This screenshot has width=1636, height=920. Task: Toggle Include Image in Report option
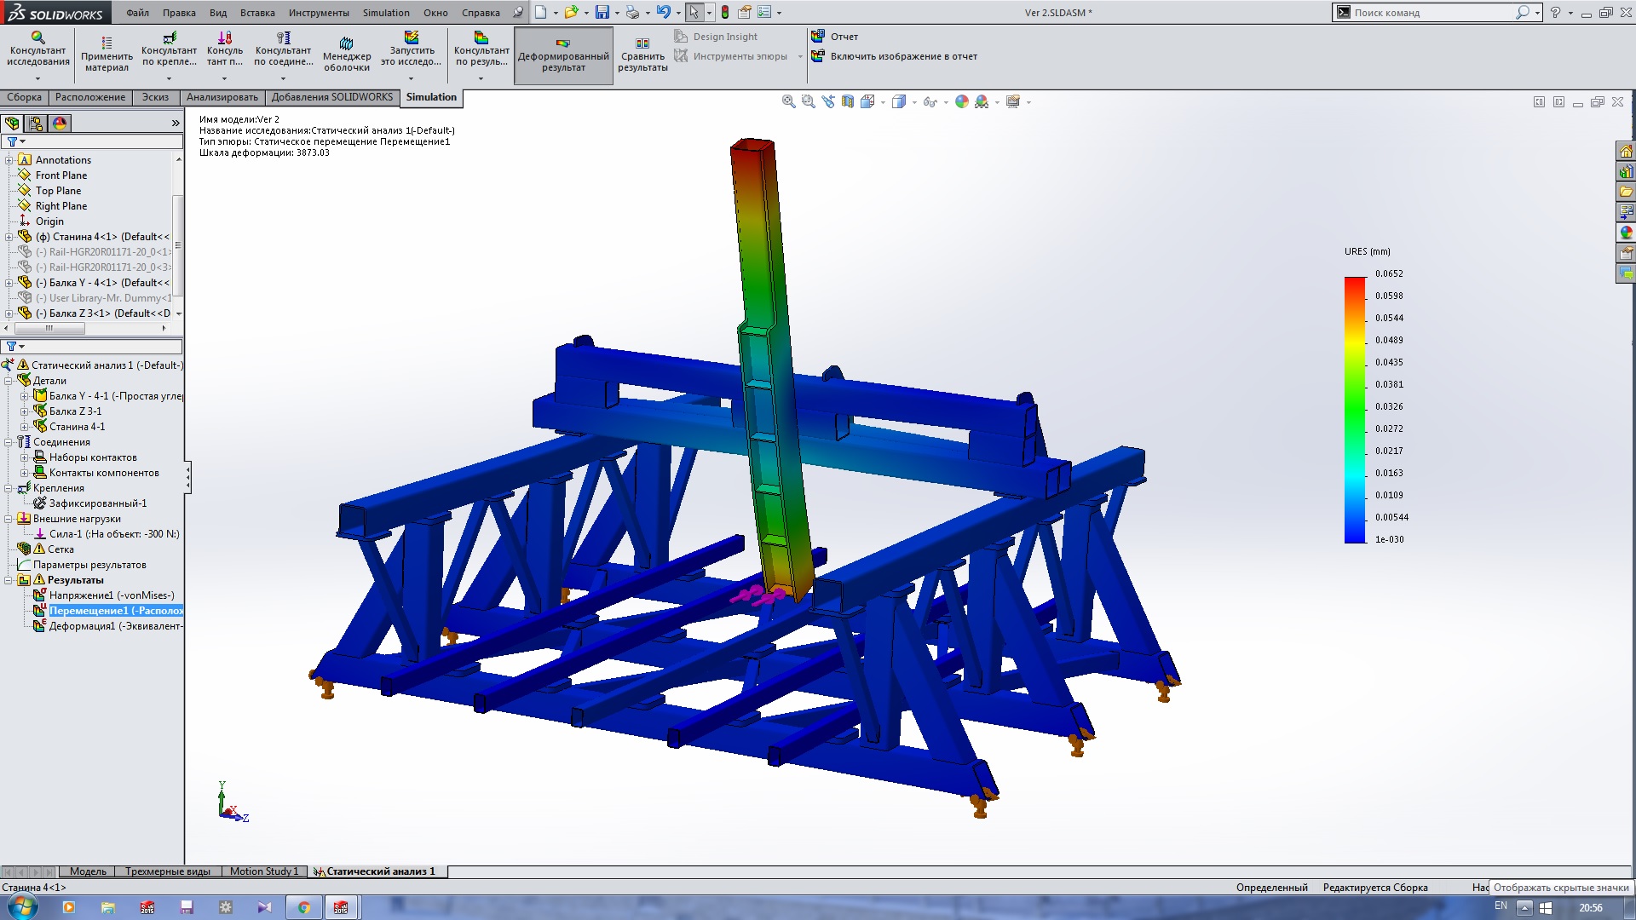[x=902, y=56]
